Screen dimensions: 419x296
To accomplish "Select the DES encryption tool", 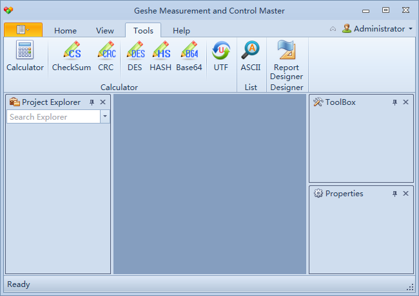I will pyautogui.click(x=135, y=56).
